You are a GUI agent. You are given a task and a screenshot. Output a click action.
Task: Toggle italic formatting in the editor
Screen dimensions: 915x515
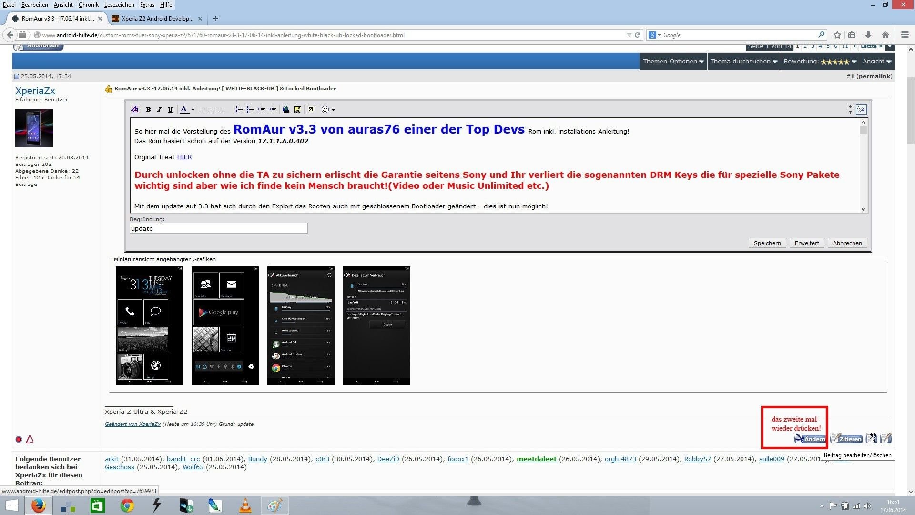coord(159,110)
